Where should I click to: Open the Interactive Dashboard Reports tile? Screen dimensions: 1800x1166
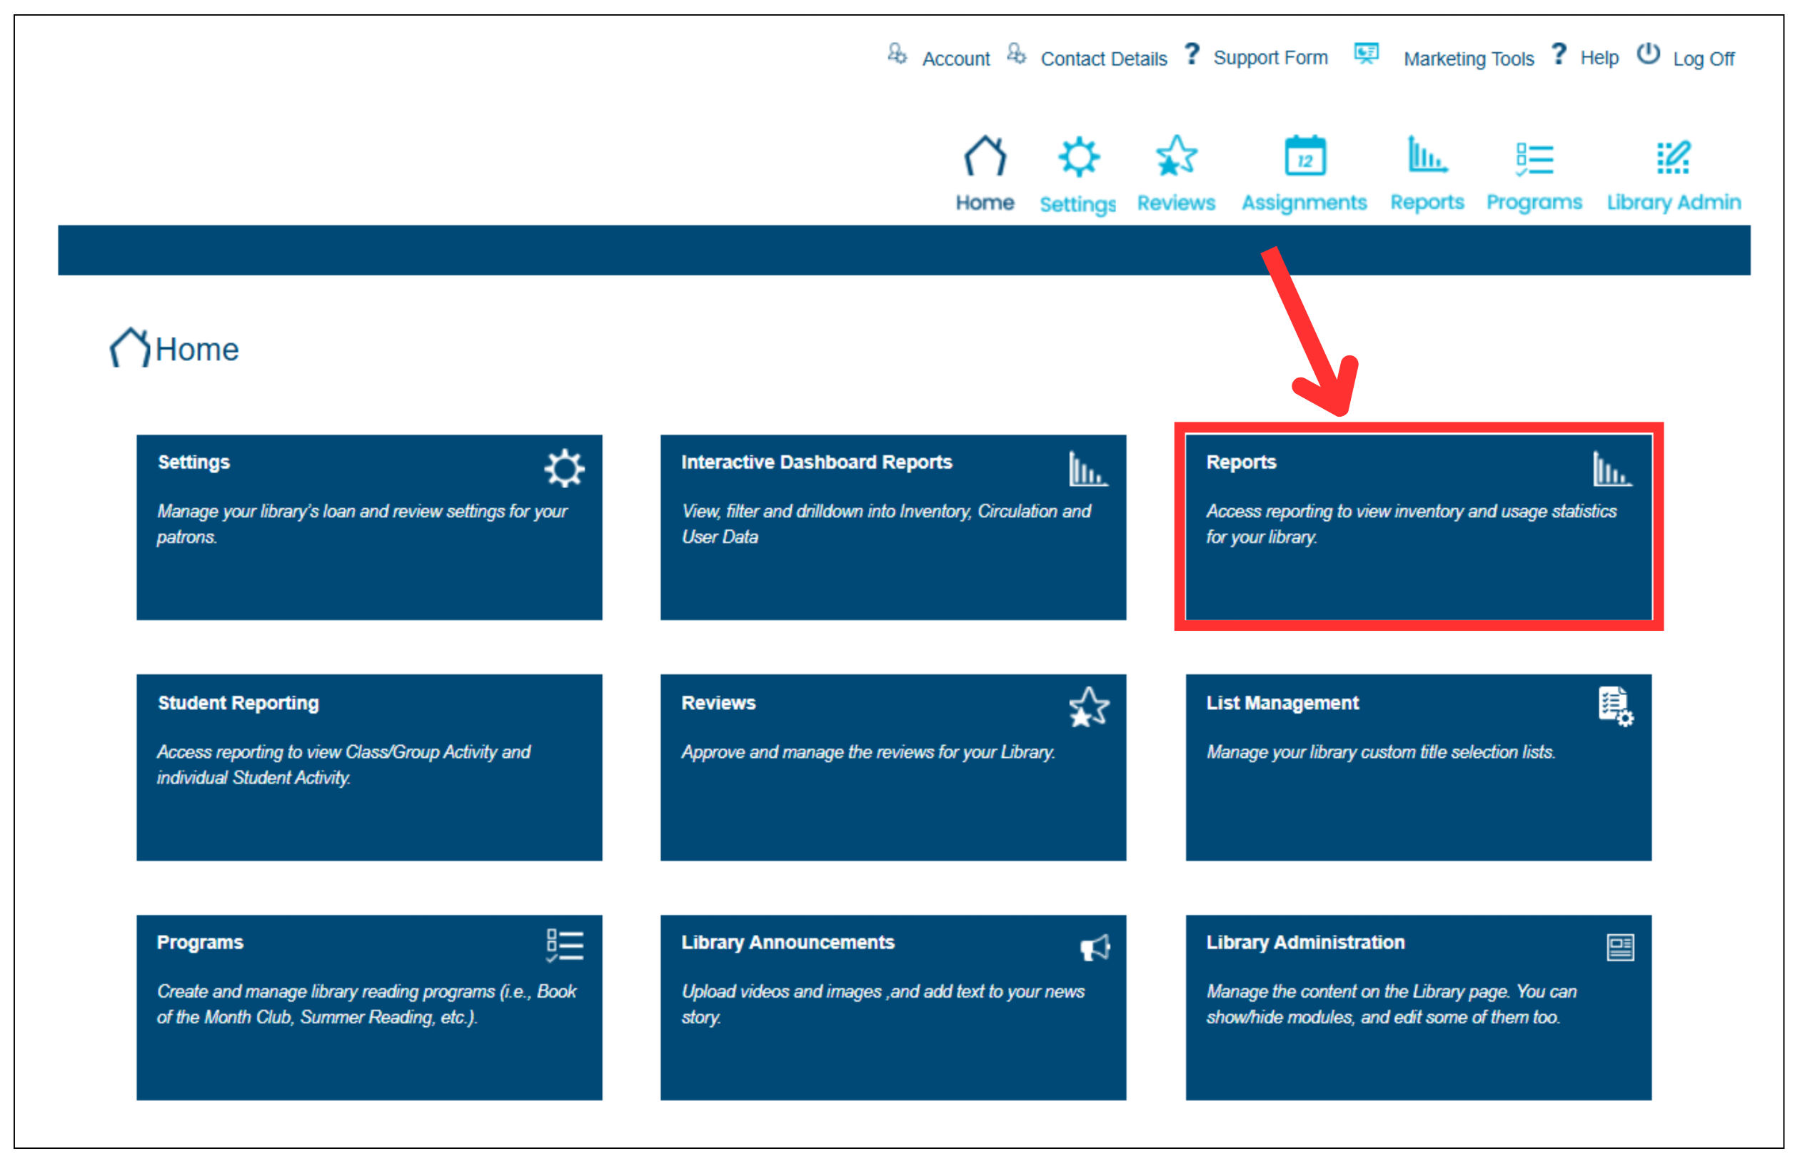(893, 527)
